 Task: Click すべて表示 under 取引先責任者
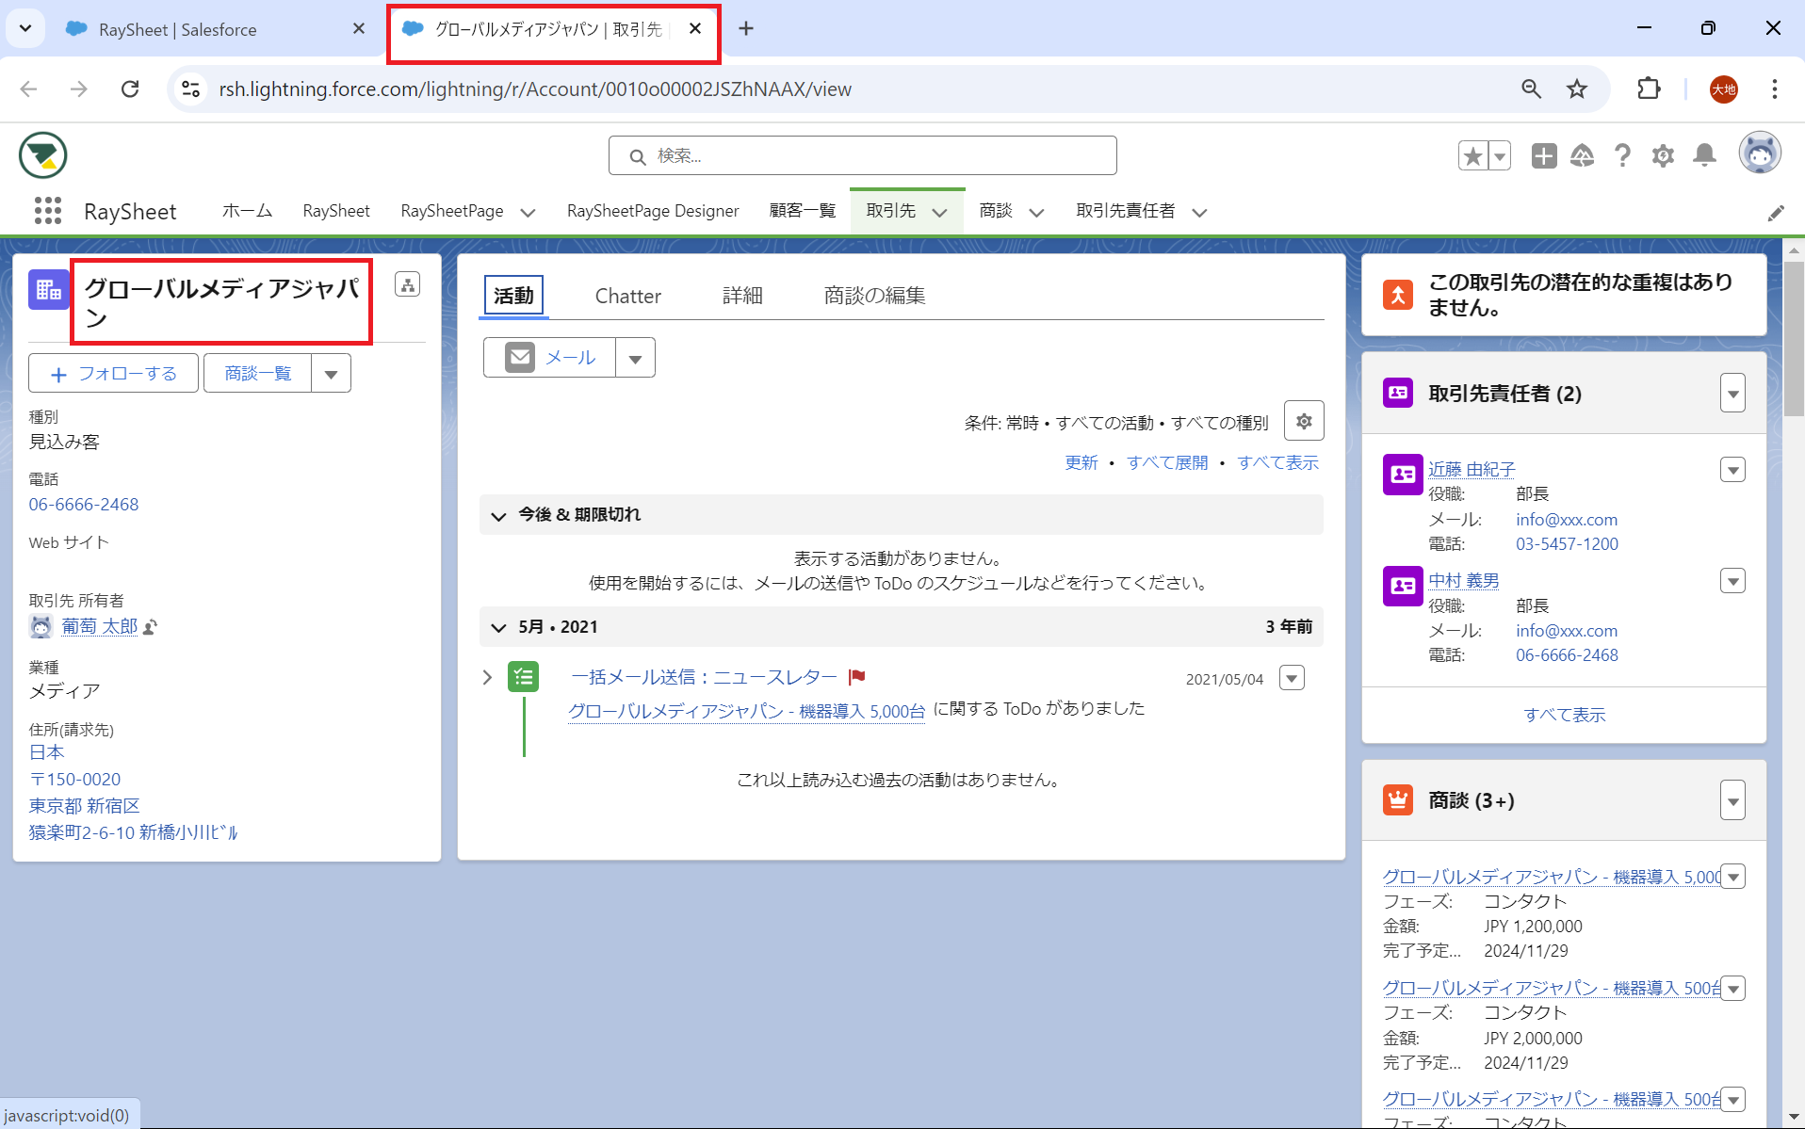1565,715
